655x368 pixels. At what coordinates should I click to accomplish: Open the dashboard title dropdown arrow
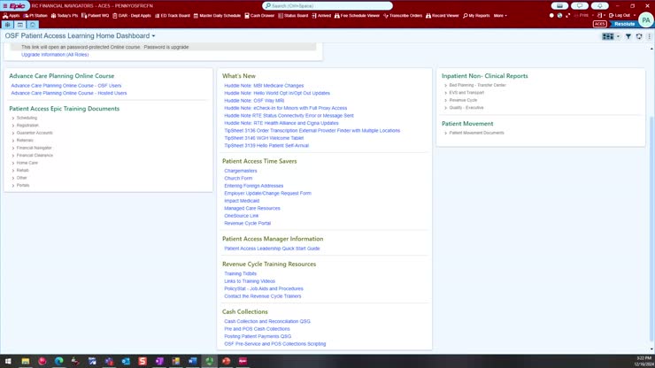point(153,36)
